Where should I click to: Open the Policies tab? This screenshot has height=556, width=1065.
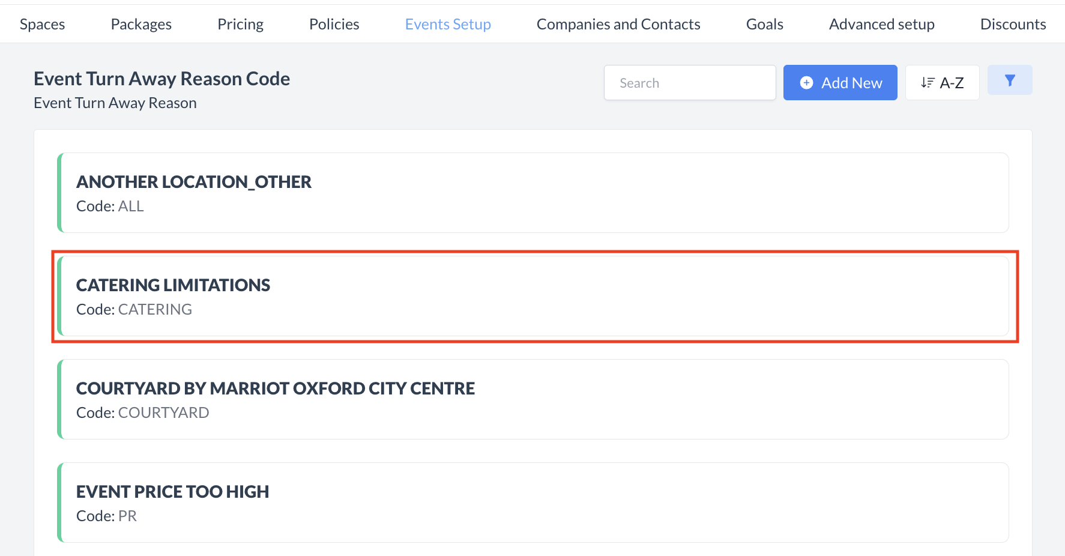pyautogui.click(x=334, y=24)
